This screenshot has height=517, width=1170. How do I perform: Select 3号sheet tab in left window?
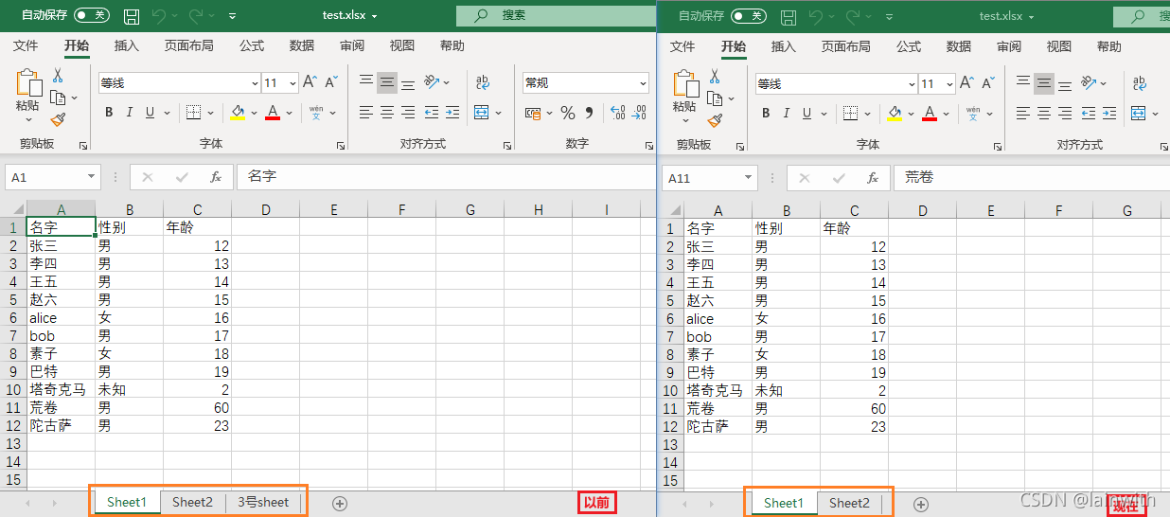click(x=263, y=502)
